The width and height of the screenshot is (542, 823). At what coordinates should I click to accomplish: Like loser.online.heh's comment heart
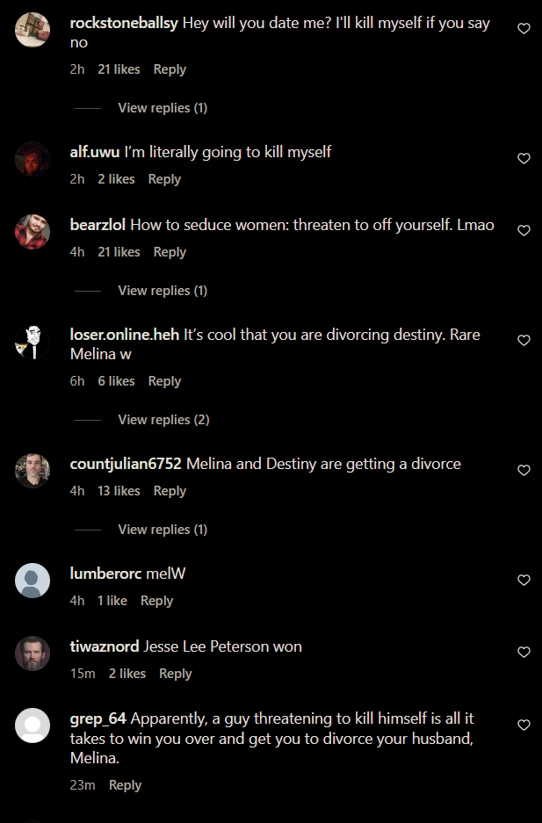pyautogui.click(x=524, y=340)
